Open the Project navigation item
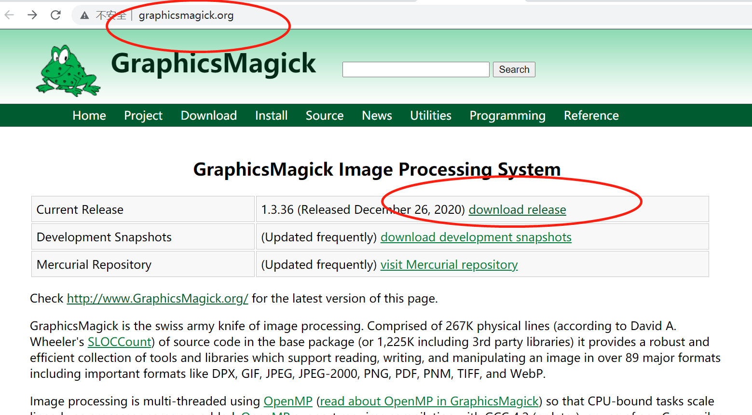Viewport: 752px width, 415px height. 143,115
